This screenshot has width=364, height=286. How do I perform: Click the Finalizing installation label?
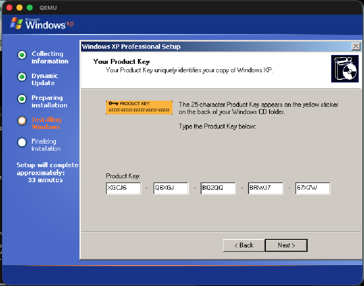(46, 145)
